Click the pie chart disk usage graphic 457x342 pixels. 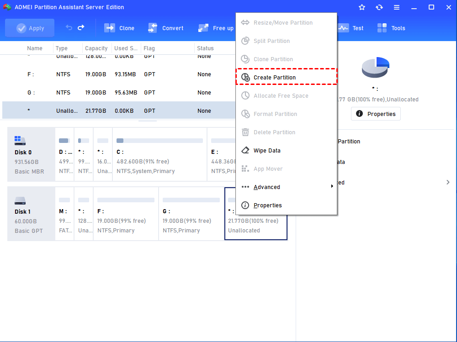[x=375, y=67]
